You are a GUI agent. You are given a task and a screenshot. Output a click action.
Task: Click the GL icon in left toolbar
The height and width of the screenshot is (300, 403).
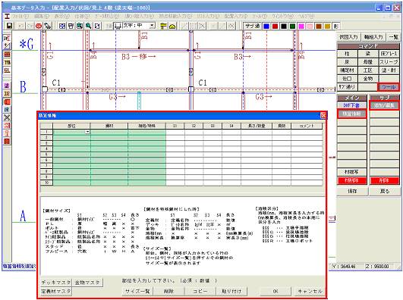click(x=7, y=70)
